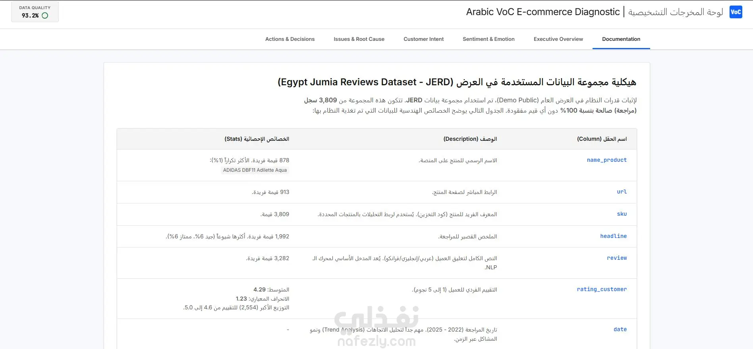Select the date column name

(620, 330)
